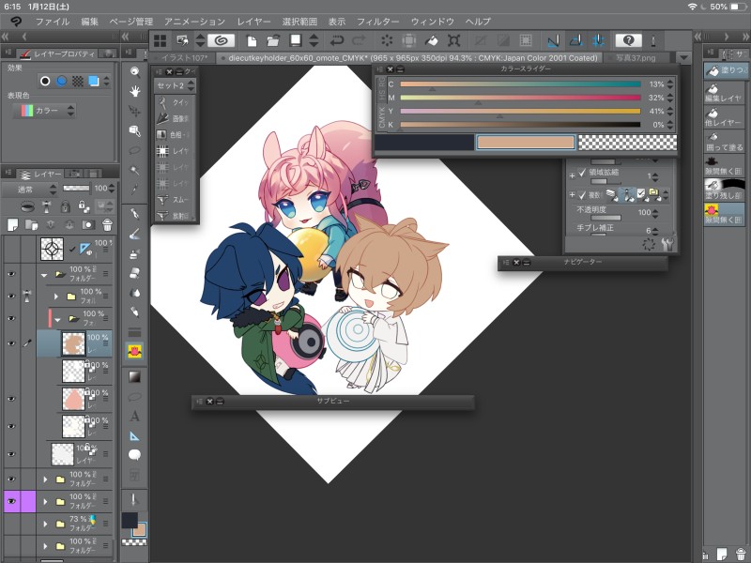
Task: Click スムーズ item in quick access panel
Action: point(174,200)
